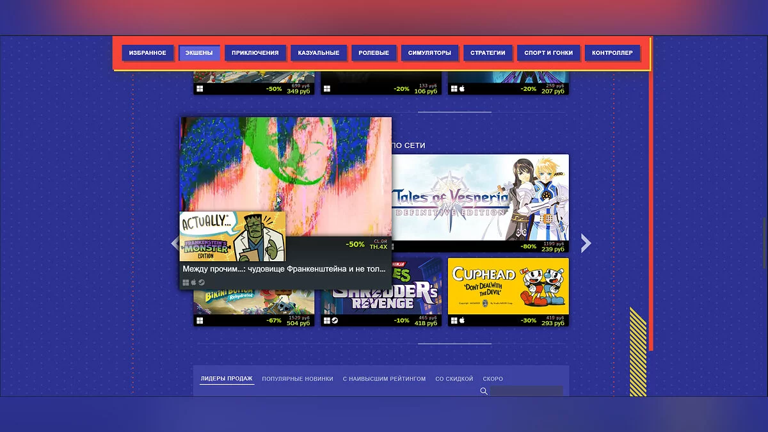Viewport: 768px width, 432px height.
Task: Go to Спорт и гонки category
Action: (548, 53)
